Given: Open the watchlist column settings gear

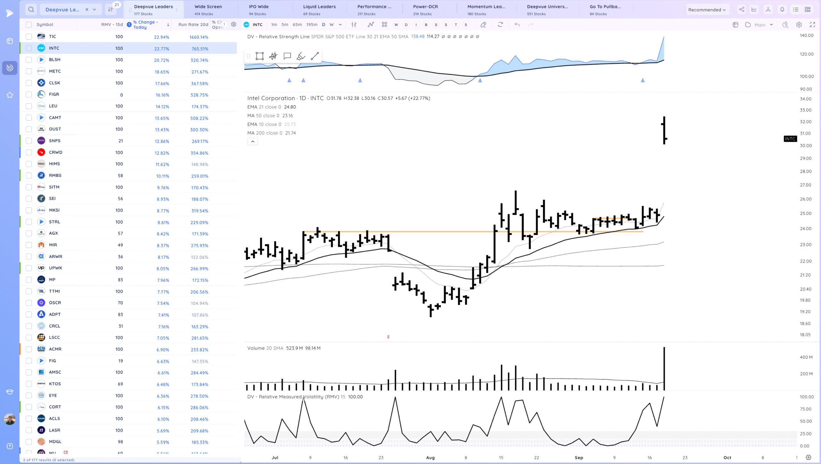Looking at the screenshot, I should tap(234, 24).
